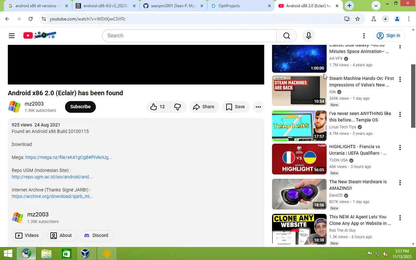Open File Explorer from the taskbar
The image size is (416, 260).
pos(46,253)
